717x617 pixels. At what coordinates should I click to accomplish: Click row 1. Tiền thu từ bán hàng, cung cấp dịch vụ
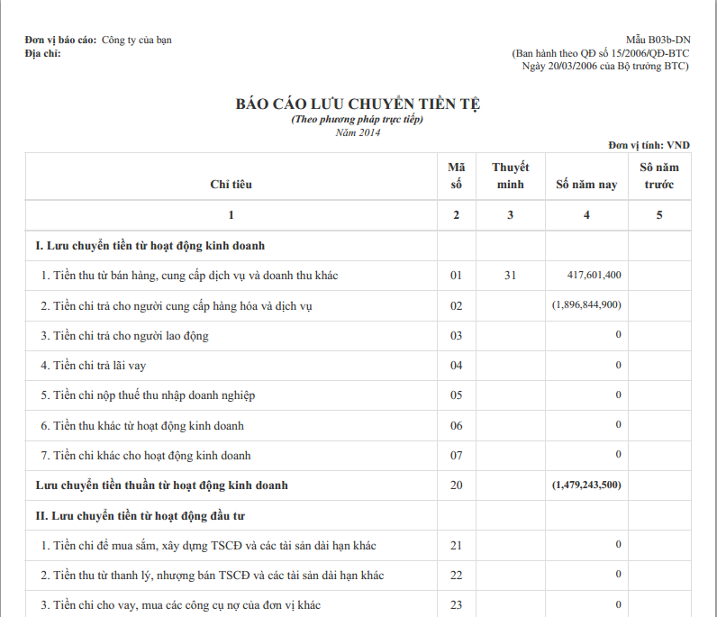(x=189, y=276)
